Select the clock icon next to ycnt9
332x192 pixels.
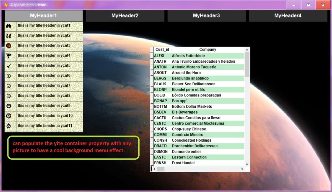(9, 106)
